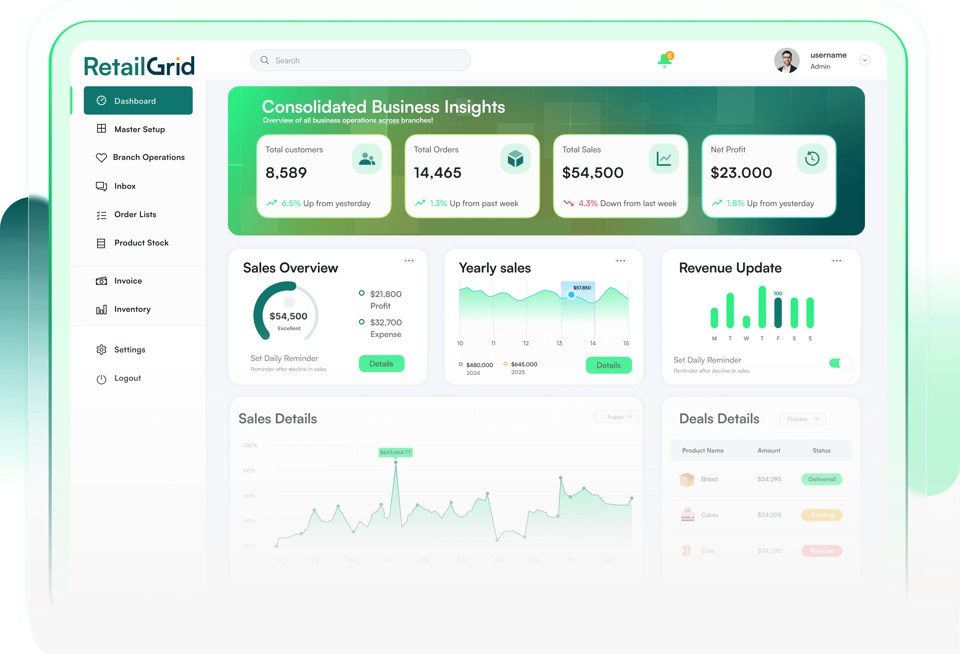Click the $643,664.77 peak marker
The width and height of the screenshot is (960, 654).
pyautogui.click(x=396, y=462)
